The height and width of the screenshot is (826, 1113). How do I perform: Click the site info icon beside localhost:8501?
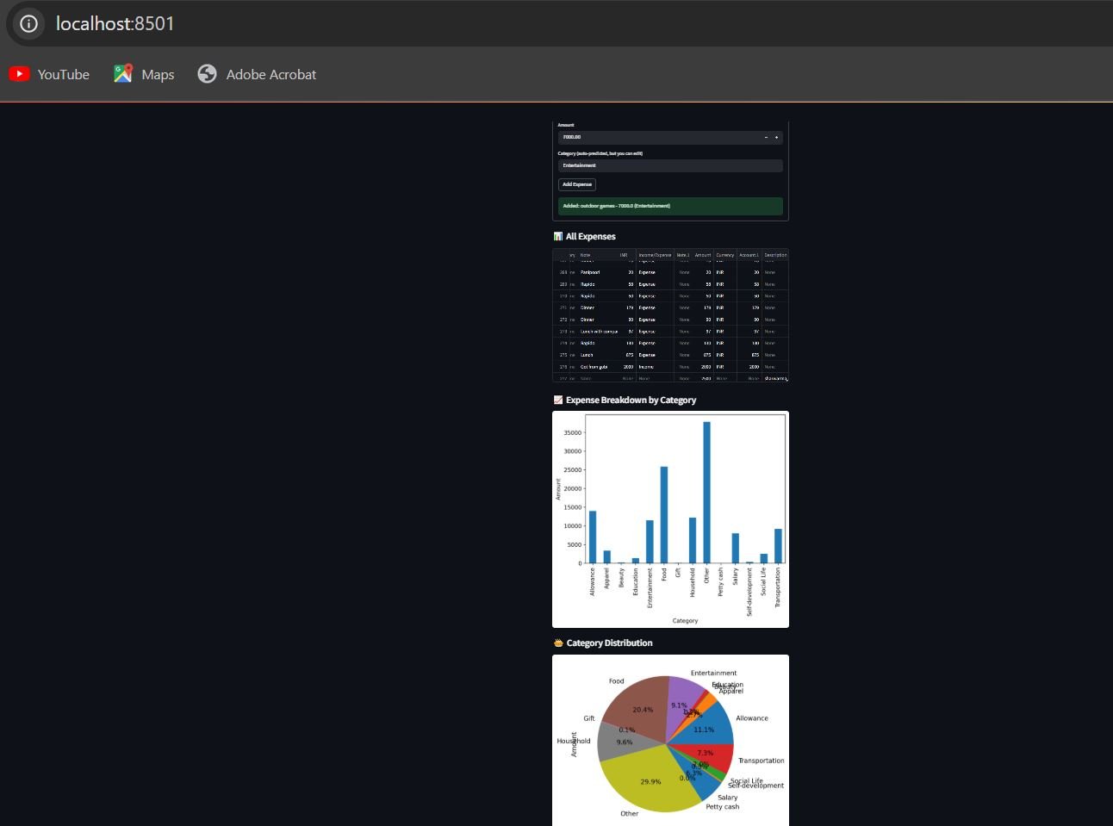click(28, 23)
